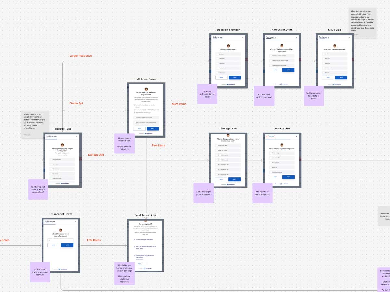390x292 pixels.
Task: Click the Back button in the Amount of Stuff card
Action: (x=275, y=70)
